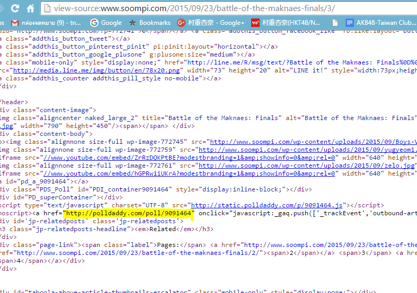This screenshot has width=417, height=293.
Task: Open the Gmail inbox bookmark
Action: (x=46, y=23)
